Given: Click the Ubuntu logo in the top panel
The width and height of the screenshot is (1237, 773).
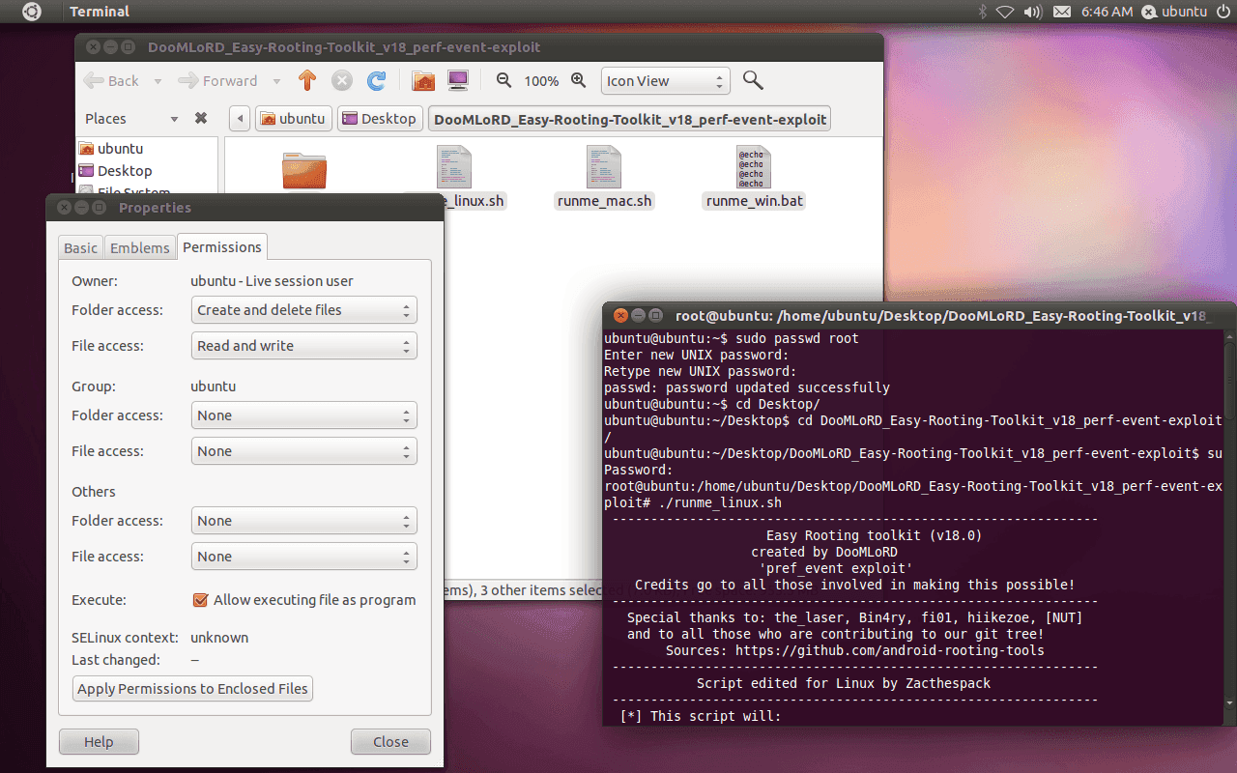Looking at the screenshot, I should pyautogui.click(x=32, y=12).
